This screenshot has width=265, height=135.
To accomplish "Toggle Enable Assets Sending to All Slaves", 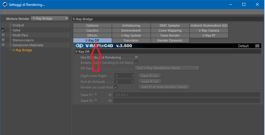I will click(x=136, y=62).
